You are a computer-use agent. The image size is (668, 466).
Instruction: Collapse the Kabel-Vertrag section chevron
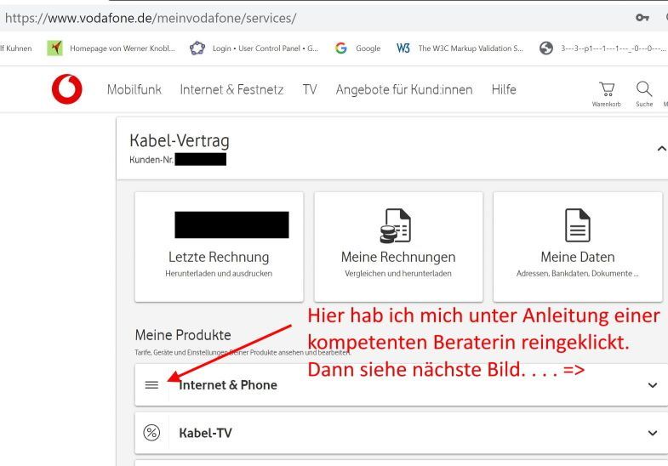click(x=661, y=149)
